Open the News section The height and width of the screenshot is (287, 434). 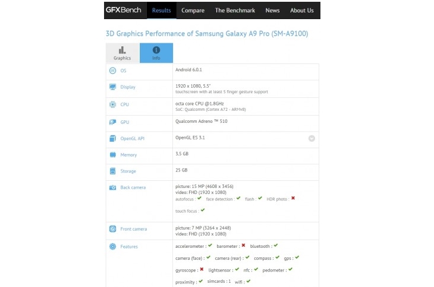coord(272,10)
